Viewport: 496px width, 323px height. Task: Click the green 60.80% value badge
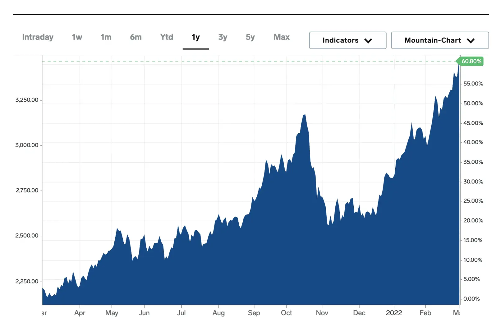click(x=471, y=61)
